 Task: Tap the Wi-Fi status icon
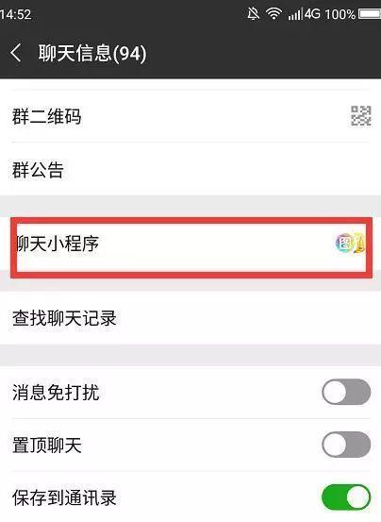pyautogui.click(x=273, y=14)
